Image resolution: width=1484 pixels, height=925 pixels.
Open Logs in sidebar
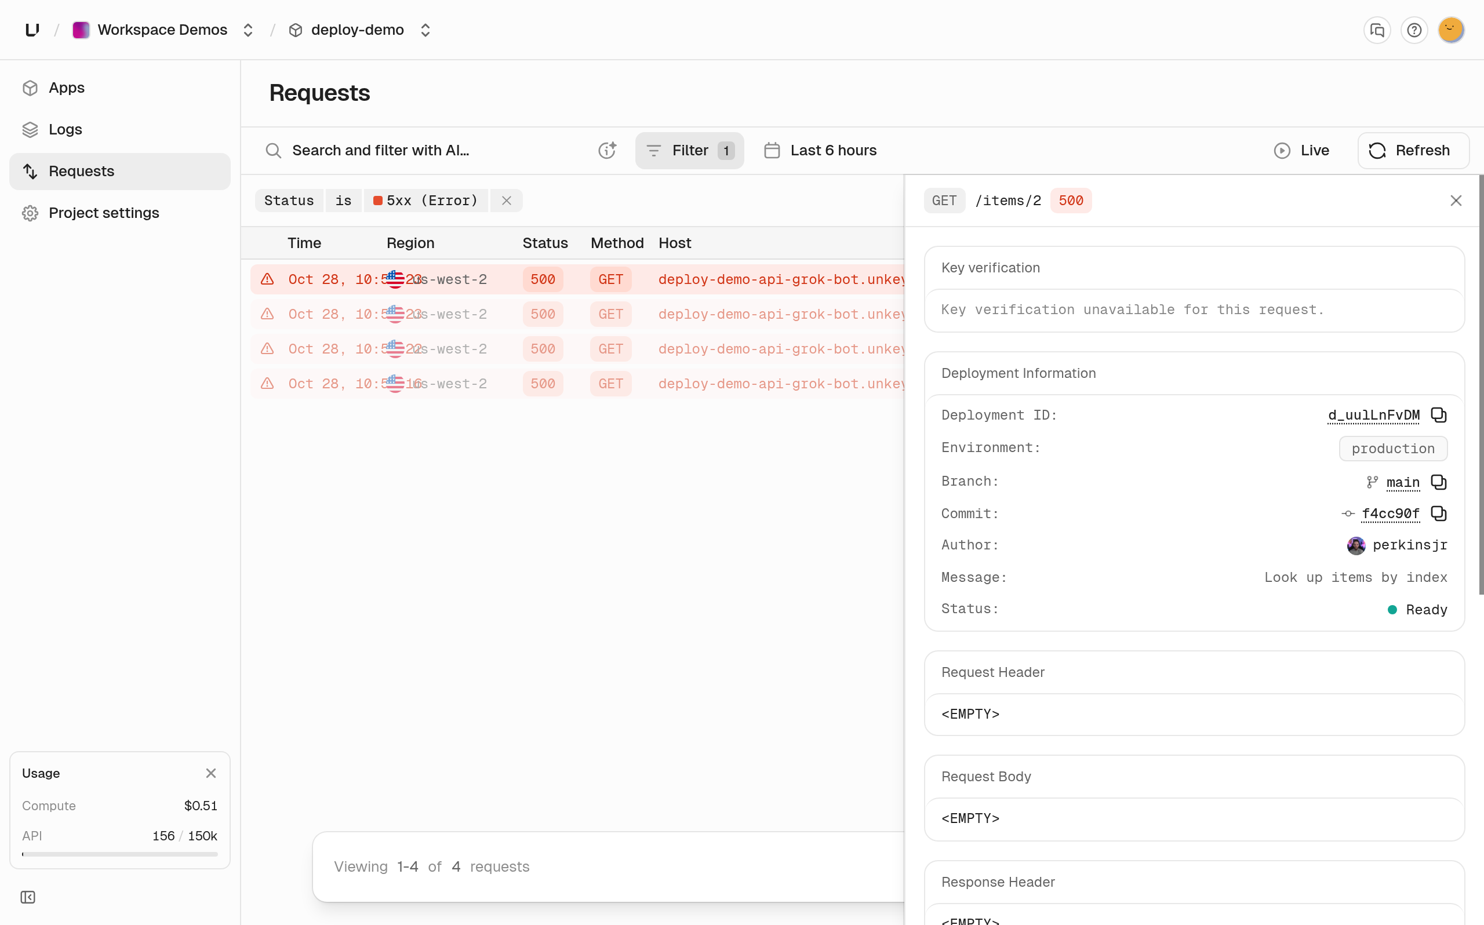click(x=120, y=129)
